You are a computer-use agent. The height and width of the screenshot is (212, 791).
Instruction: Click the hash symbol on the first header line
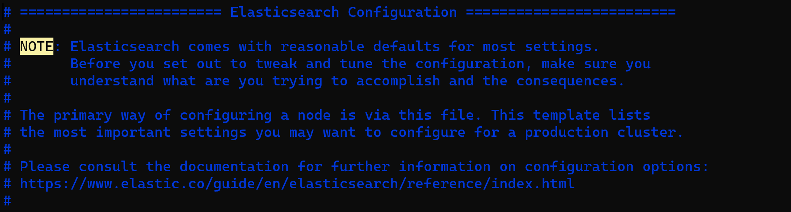pyautogui.click(x=7, y=12)
